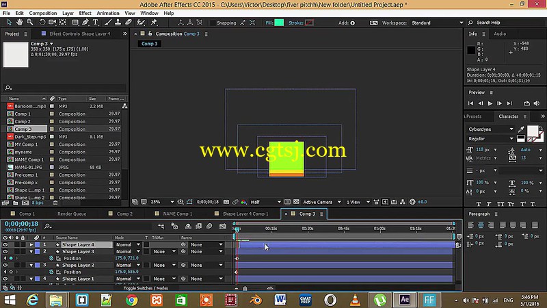
Task: Open resolution Half dropdown
Action: [x=265, y=202]
